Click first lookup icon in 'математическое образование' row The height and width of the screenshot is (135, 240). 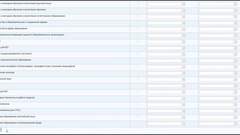(x=183, y=61)
